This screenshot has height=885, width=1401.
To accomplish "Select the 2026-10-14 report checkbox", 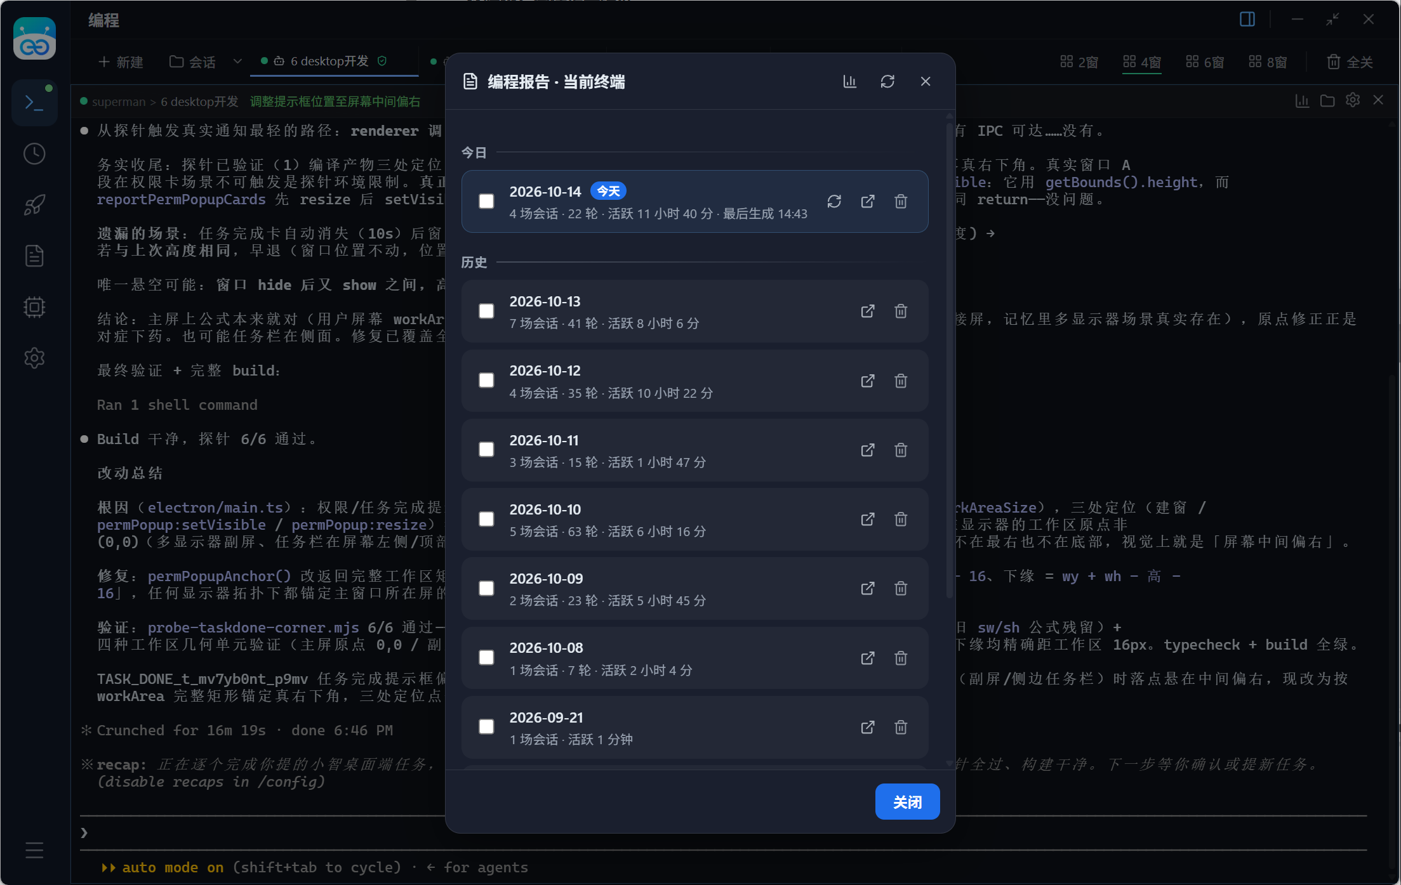I will 486,201.
